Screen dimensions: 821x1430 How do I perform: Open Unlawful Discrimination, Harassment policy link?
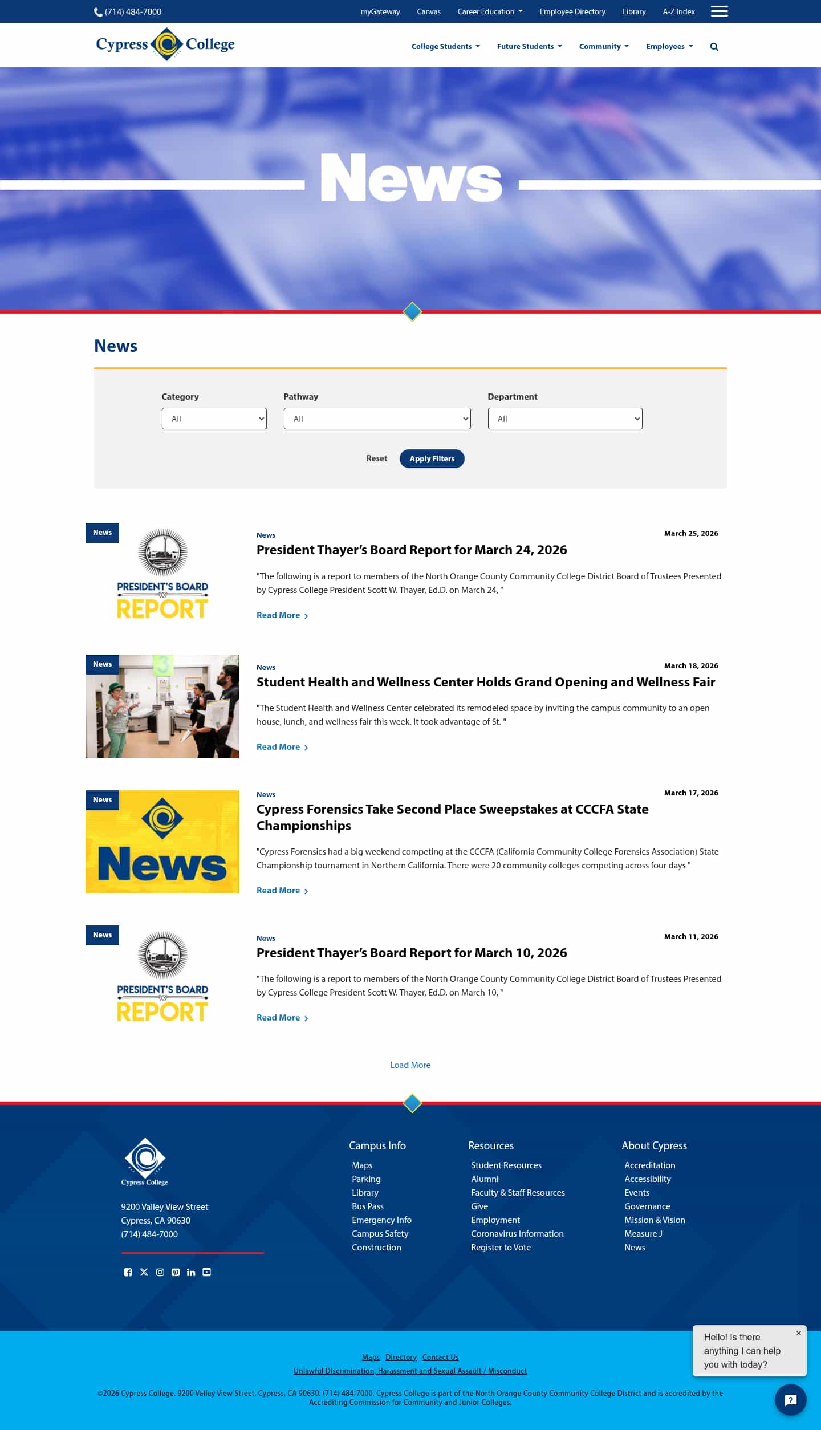pyautogui.click(x=410, y=1371)
